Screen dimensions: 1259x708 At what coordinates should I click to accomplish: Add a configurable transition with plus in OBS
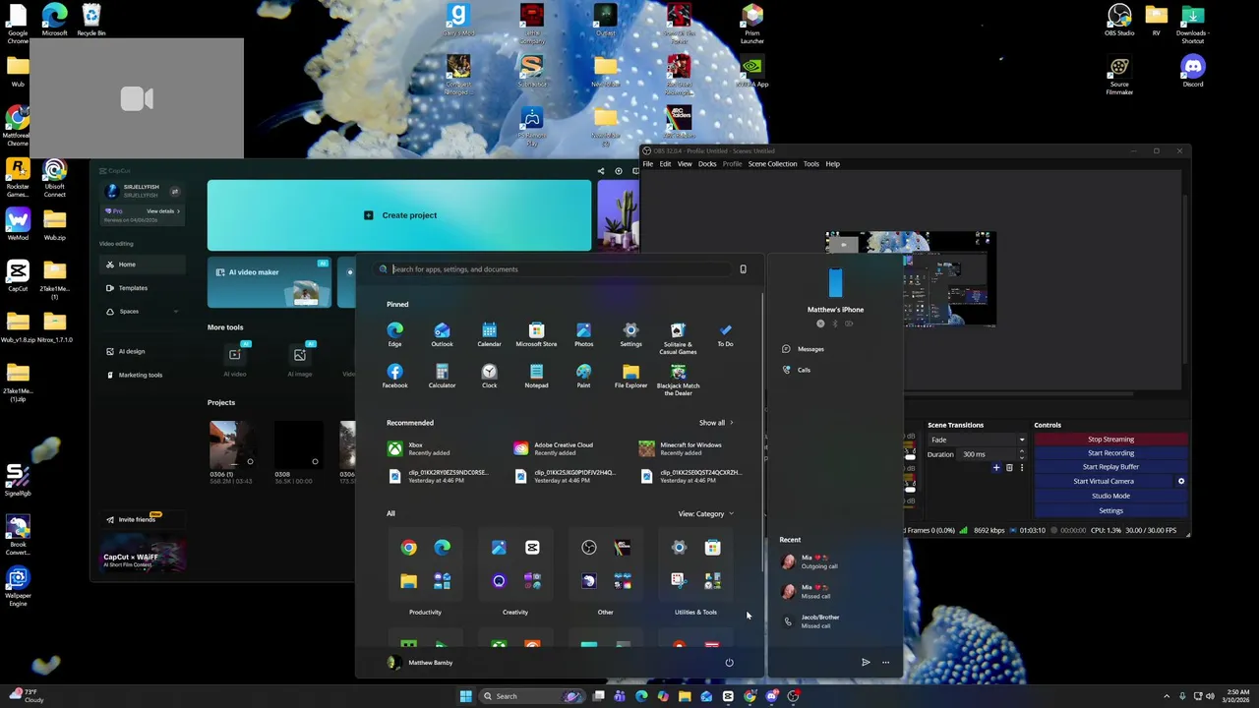pyautogui.click(x=996, y=468)
